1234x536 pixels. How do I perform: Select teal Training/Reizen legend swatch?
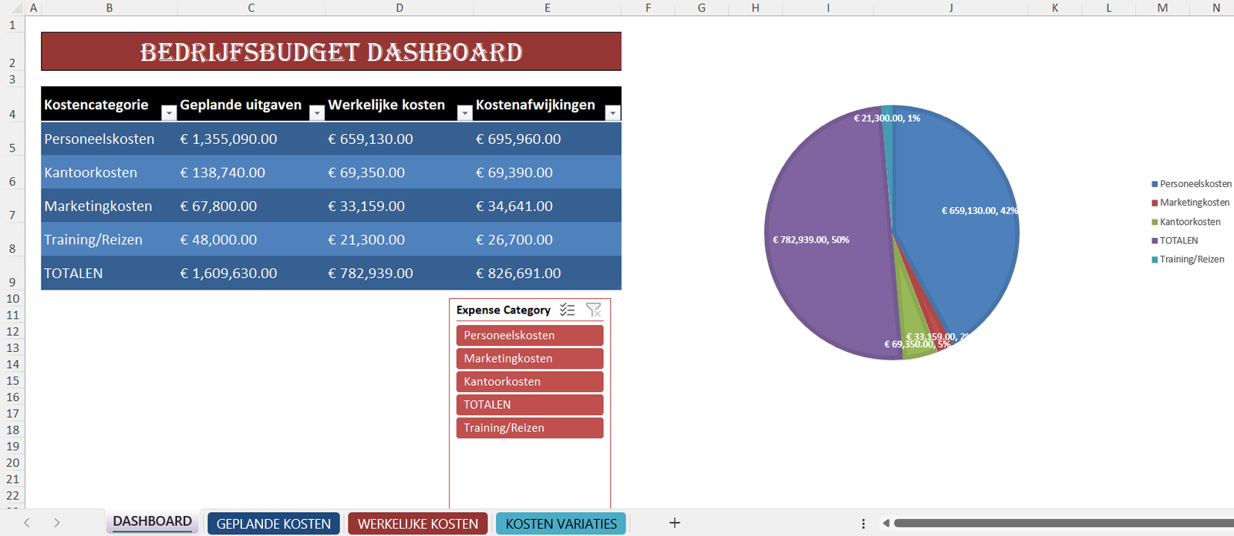coord(1155,260)
